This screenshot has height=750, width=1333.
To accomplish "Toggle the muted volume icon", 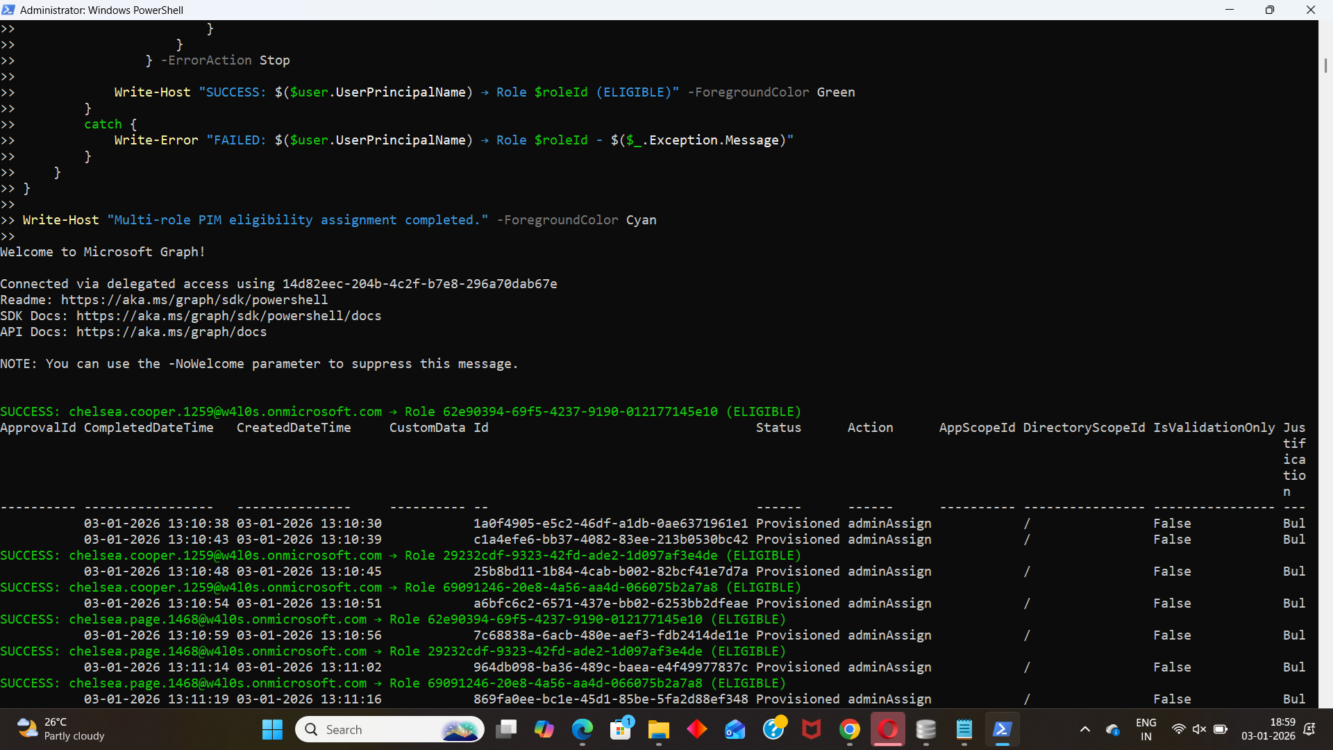I will point(1199,729).
